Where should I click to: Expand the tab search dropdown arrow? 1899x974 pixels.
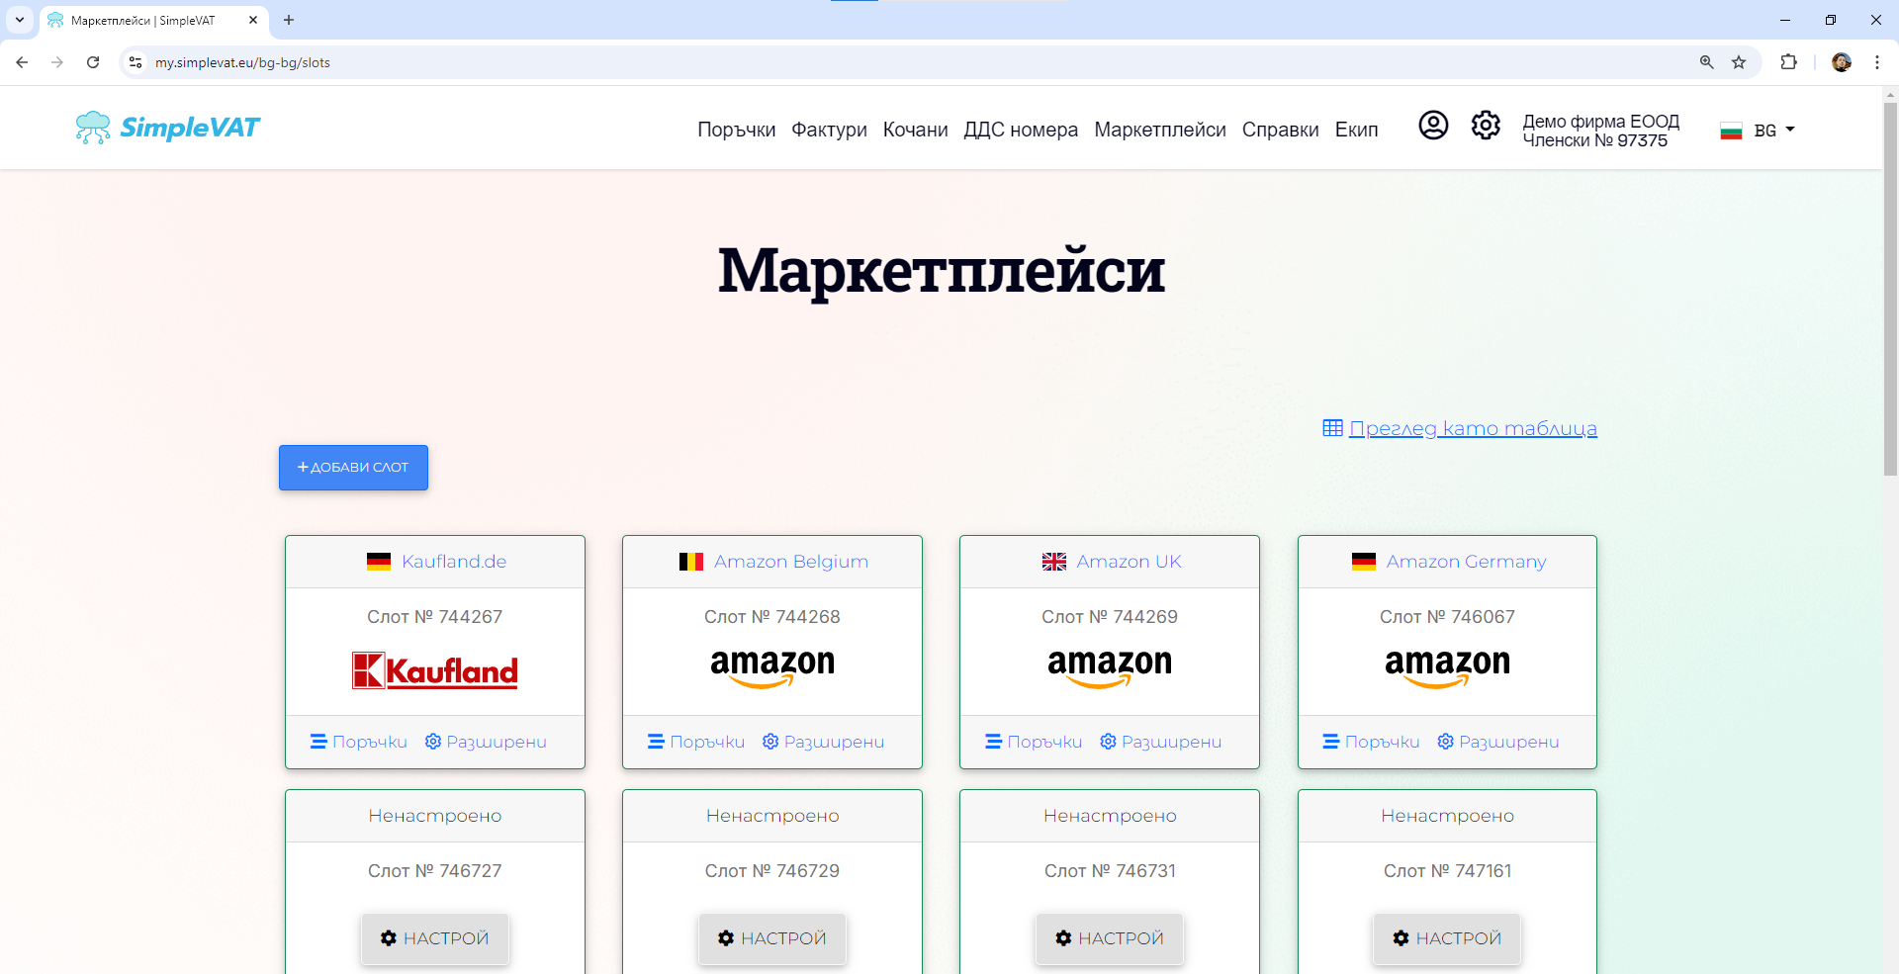tap(19, 20)
